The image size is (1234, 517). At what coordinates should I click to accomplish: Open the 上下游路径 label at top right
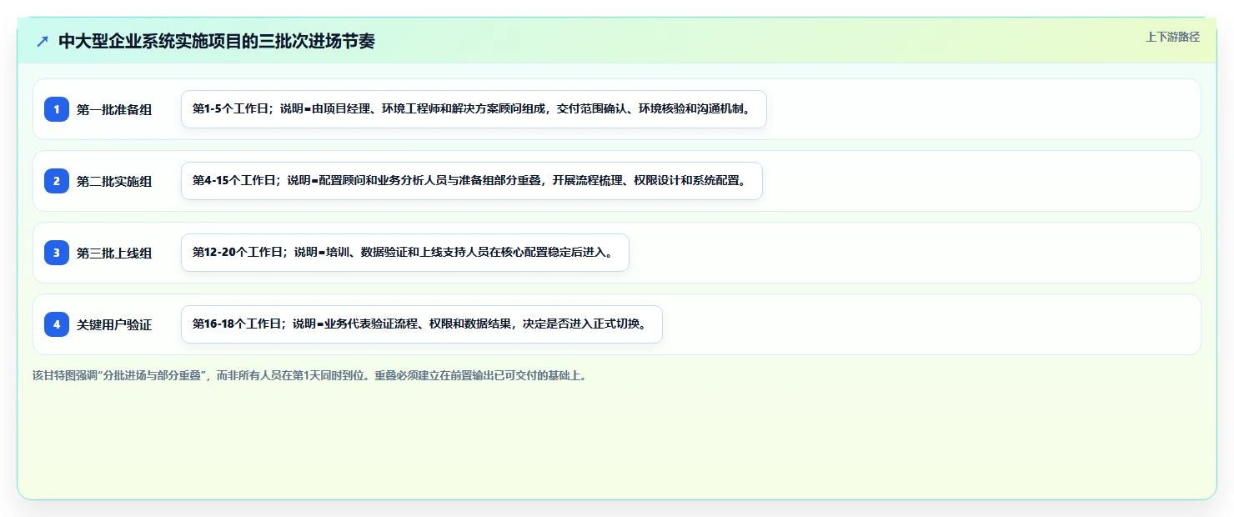(1172, 37)
